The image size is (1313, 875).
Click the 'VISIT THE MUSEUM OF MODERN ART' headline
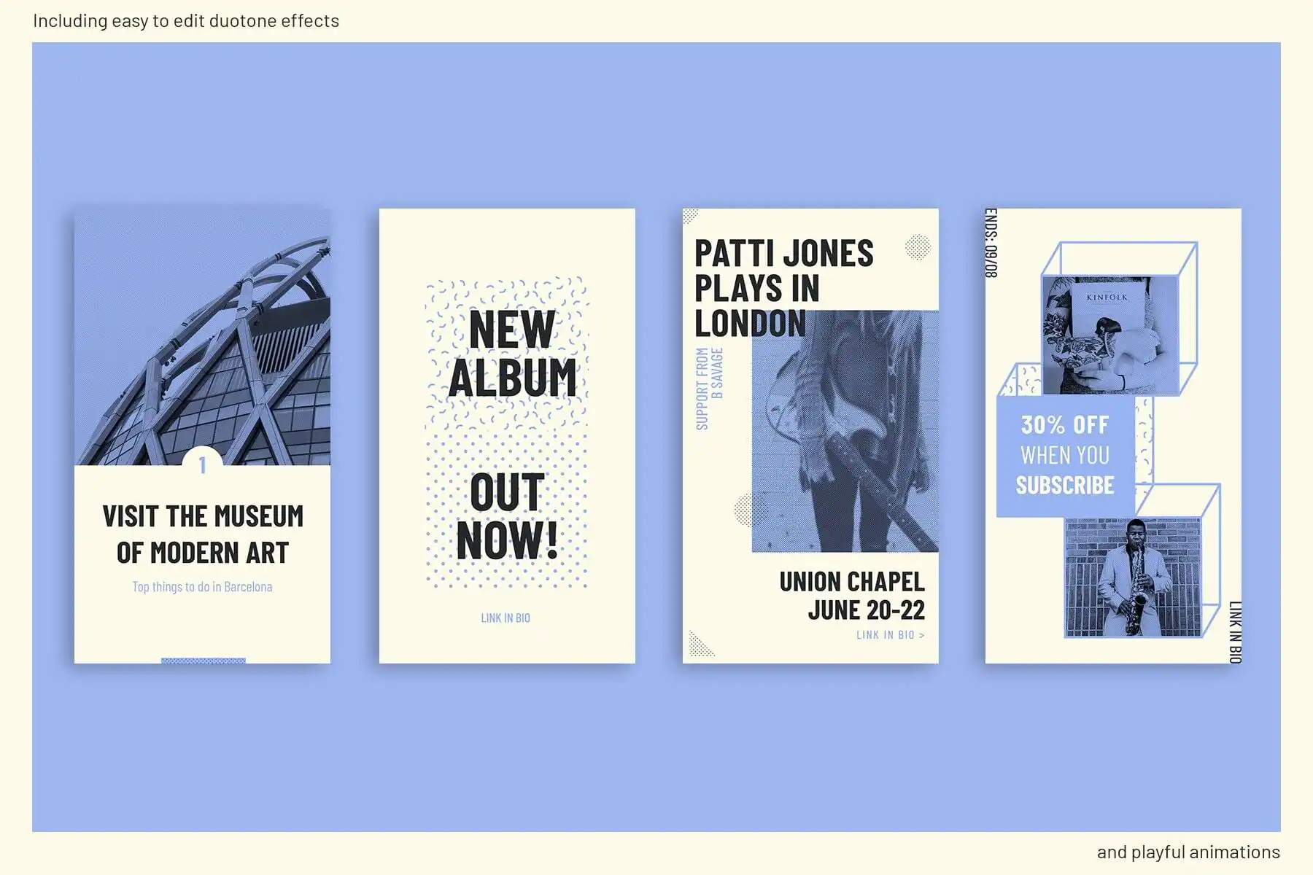click(203, 534)
